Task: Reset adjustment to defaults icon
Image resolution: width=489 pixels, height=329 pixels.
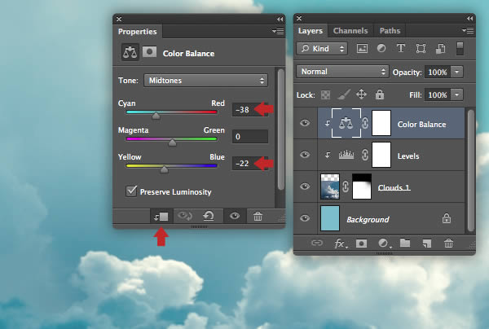Action: tap(209, 216)
